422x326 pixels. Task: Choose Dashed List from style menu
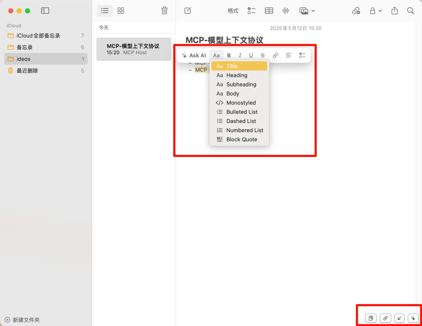pos(239,121)
